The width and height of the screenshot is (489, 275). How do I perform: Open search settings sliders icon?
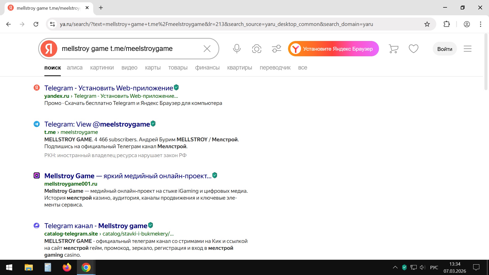click(276, 48)
